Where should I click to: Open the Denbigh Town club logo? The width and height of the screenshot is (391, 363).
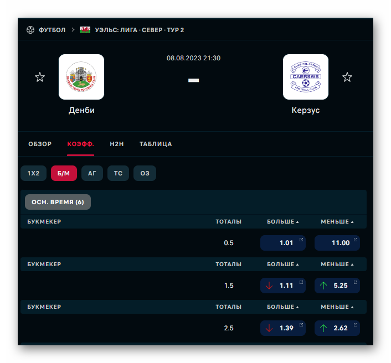coord(81,77)
